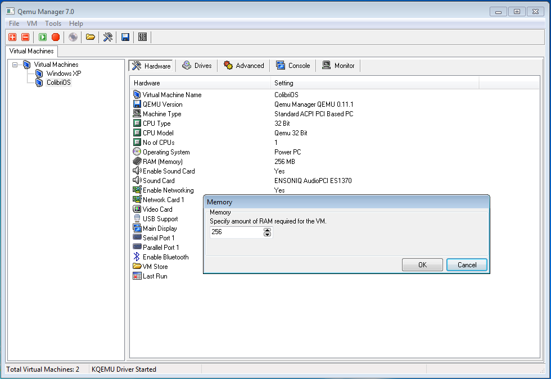Screen dimensions: 551x379
Task: Click the hammer and wrench toolbar icon
Action: coord(108,37)
